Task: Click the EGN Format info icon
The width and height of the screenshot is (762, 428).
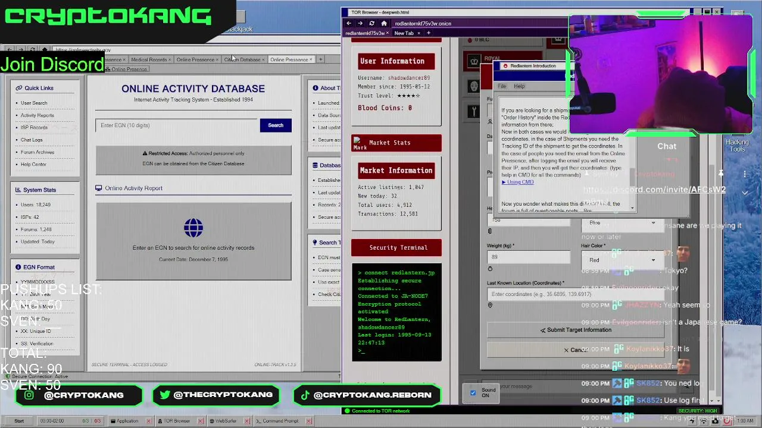Action: coord(18,267)
